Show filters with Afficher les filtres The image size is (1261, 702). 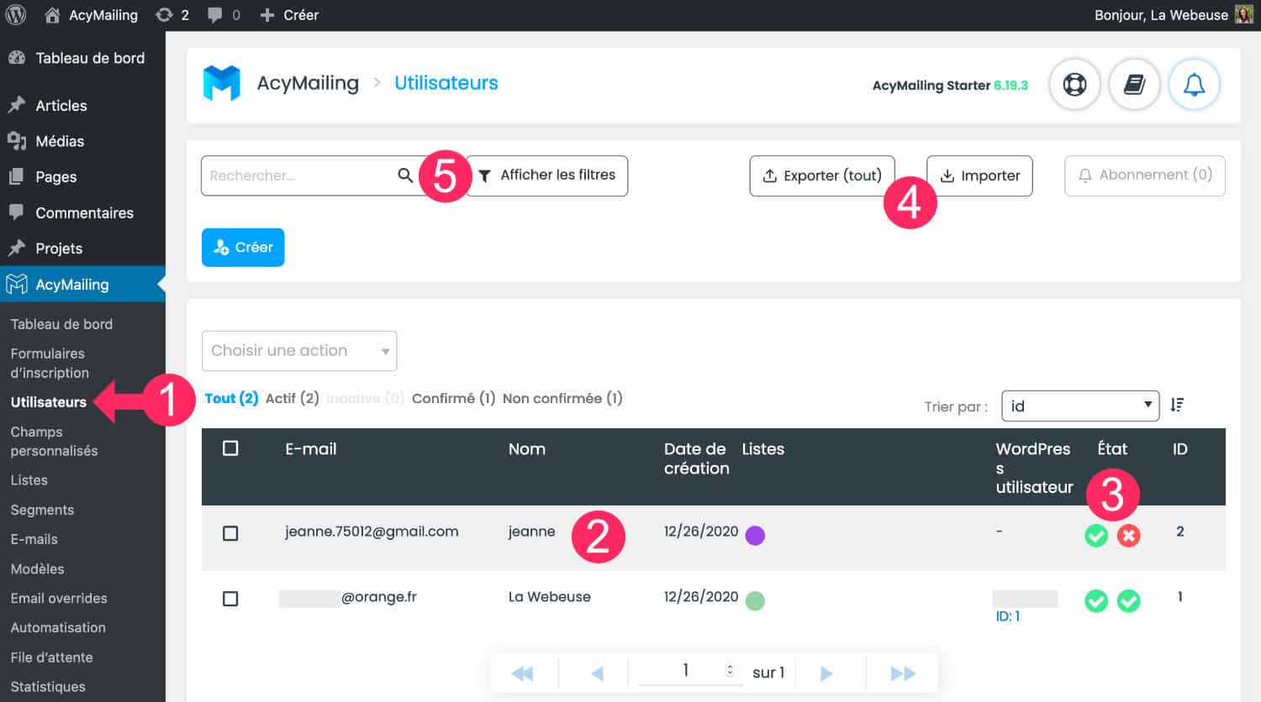546,175
